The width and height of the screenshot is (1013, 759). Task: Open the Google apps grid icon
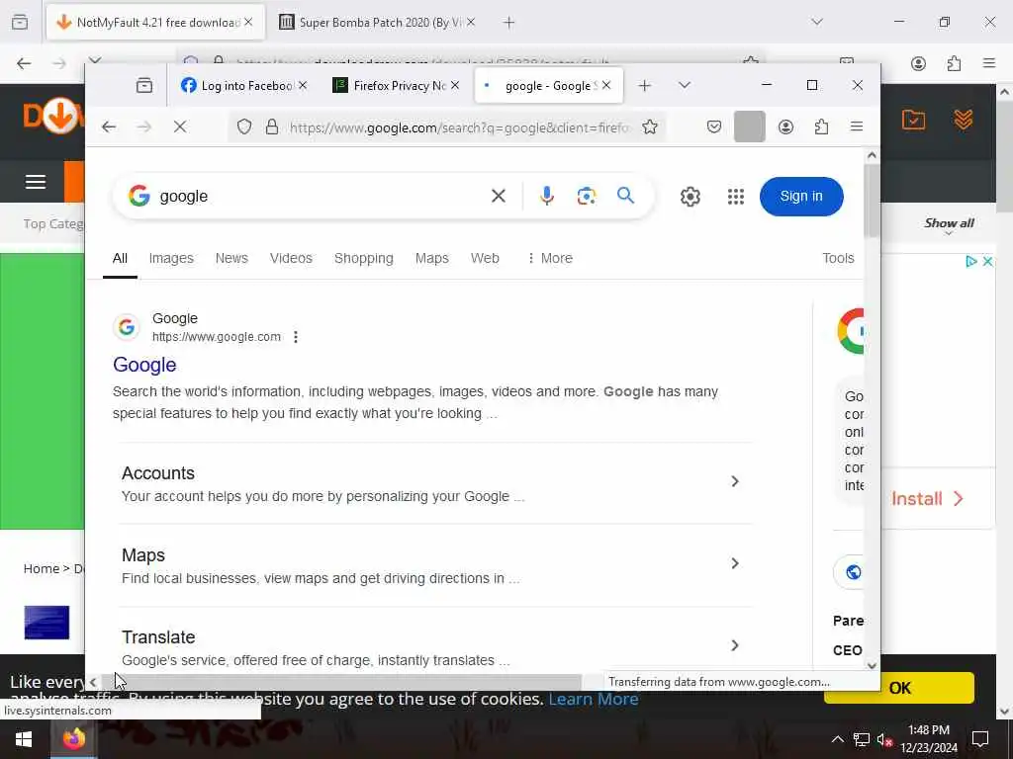735,197
